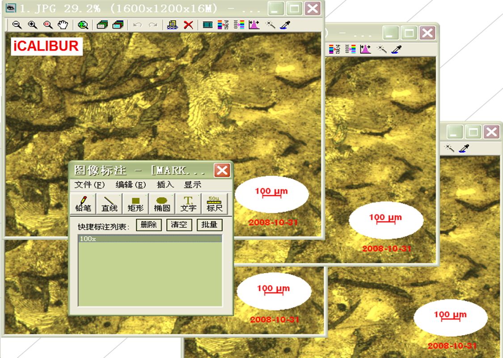503x358 pixels.
Task: Click zoom out magnifier in 1.JPG window toolbar
Action: pyautogui.click(x=17, y=25)
